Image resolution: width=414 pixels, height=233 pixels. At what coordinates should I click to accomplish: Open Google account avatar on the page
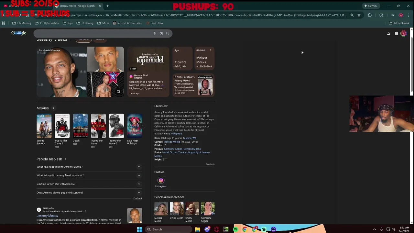[x=404, y=33]
